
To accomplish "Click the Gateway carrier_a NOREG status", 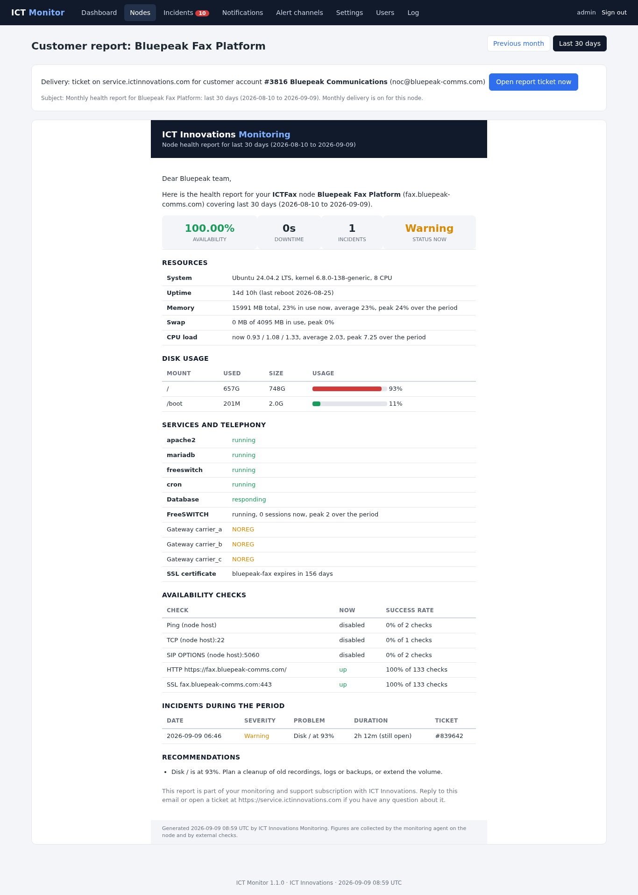I will [243, 530].
